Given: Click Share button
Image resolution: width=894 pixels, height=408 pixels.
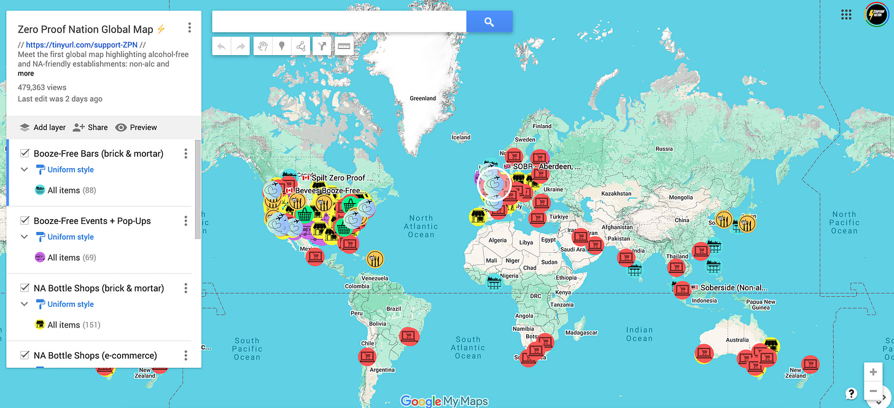Looking at the screenshot, I should [90, 128].
